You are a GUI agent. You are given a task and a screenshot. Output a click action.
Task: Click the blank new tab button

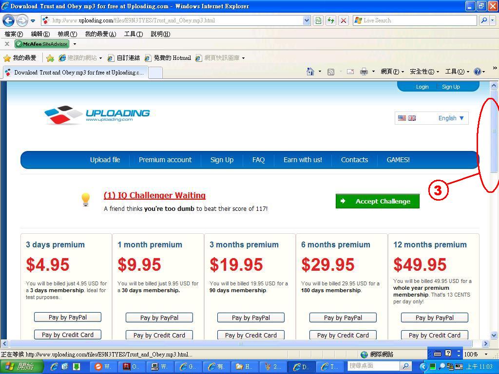click(155, 73)
